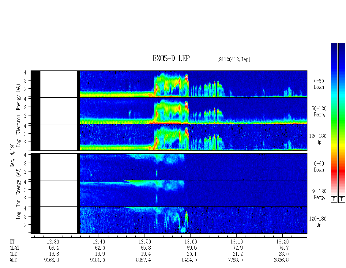Select the [91120412.lep] file label
Viewport: 346px width, 268px height.
[x=234, y=59]
